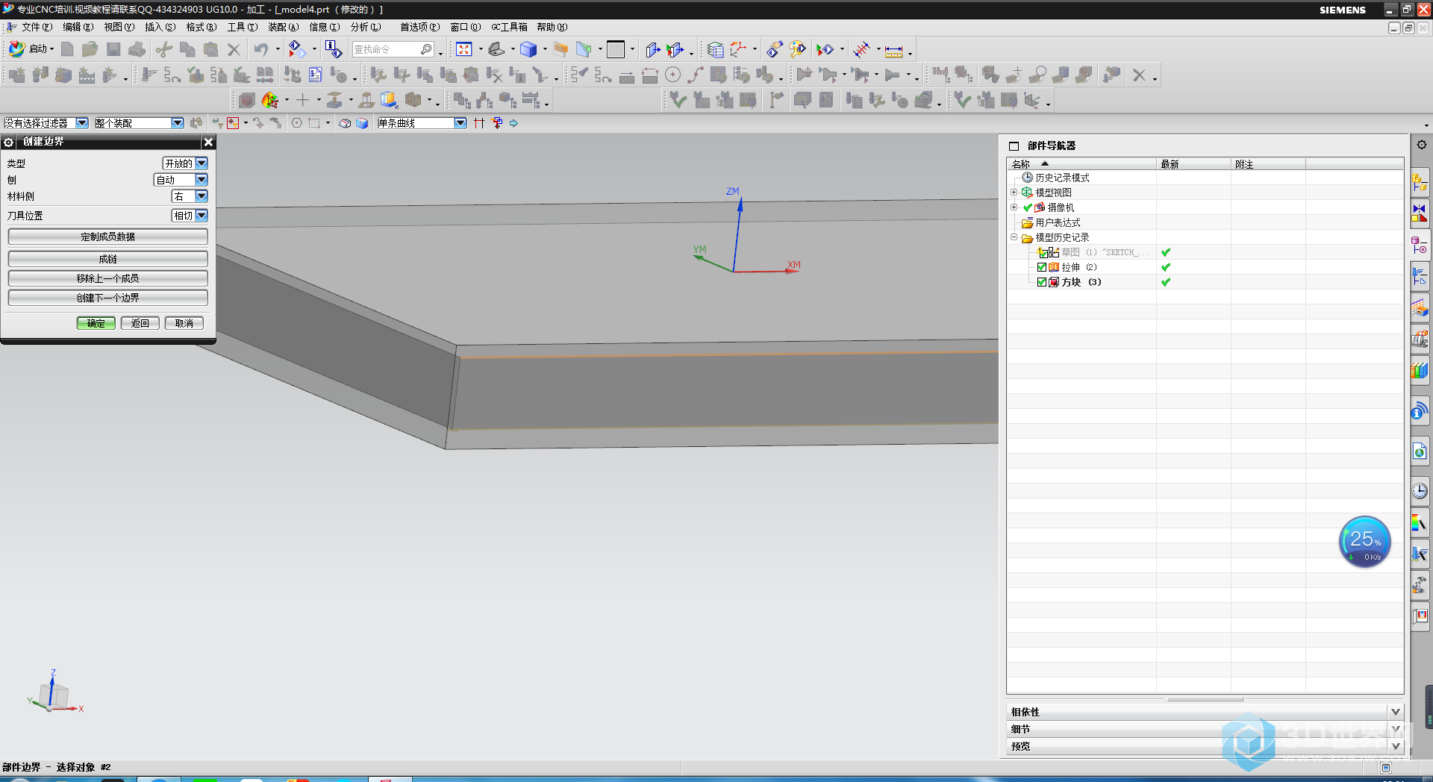The image size is (1433, 782).
Task: Click the analysis color-map icon
Action: tap(270, 100)
